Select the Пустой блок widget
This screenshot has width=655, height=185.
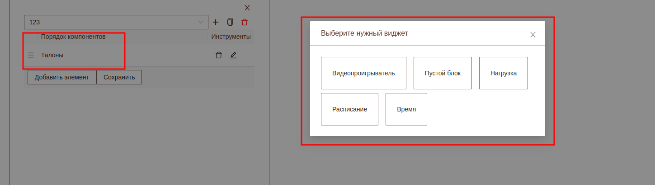[x=443, y=73]
